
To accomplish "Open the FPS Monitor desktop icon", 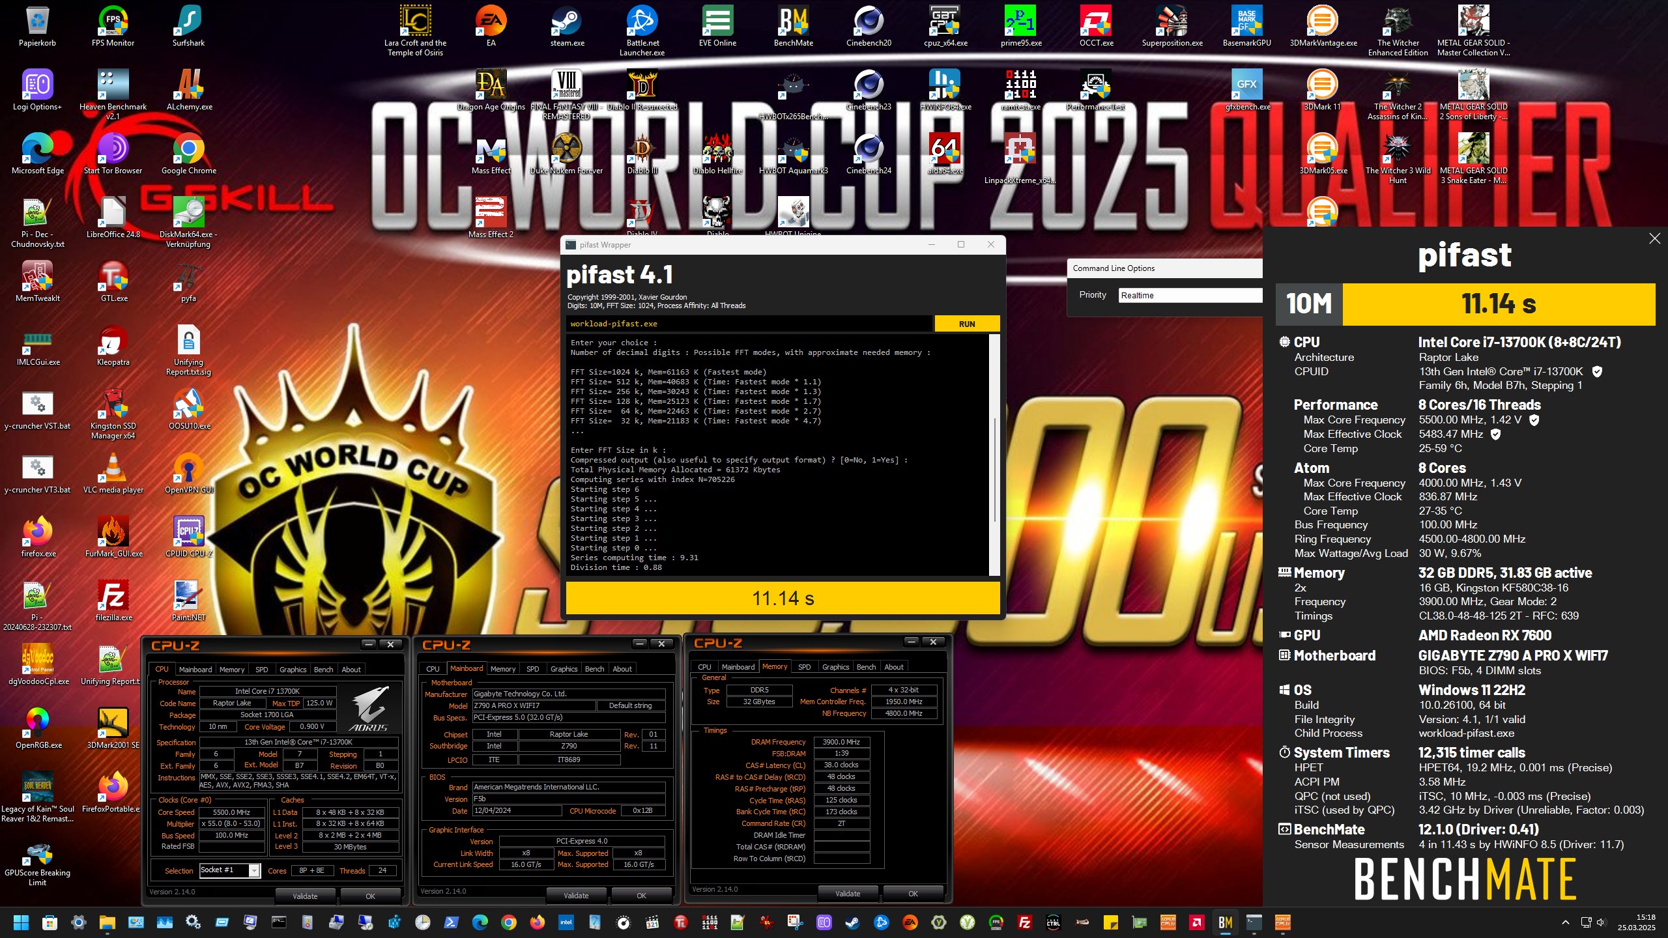I will [113, 27].
